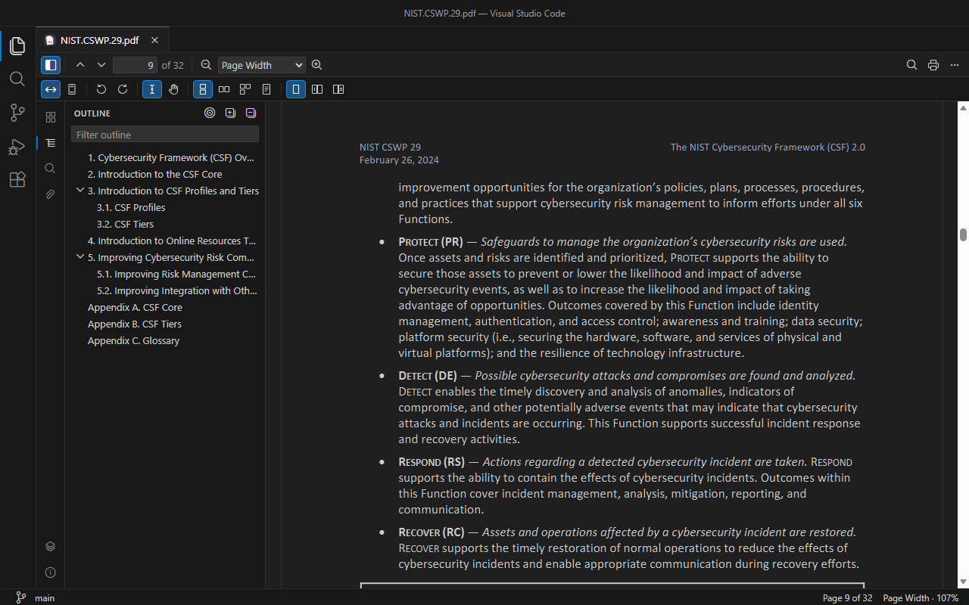969x605 pixels.
Task: Show layers panel in sidebar
Action: click(51, 547)
